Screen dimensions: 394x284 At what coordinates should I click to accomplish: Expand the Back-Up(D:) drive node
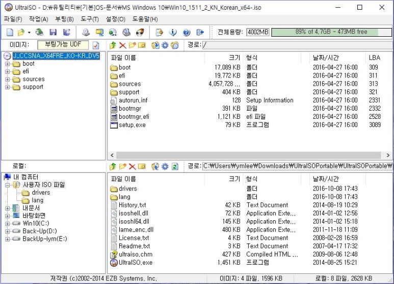[x=8, y=231]
